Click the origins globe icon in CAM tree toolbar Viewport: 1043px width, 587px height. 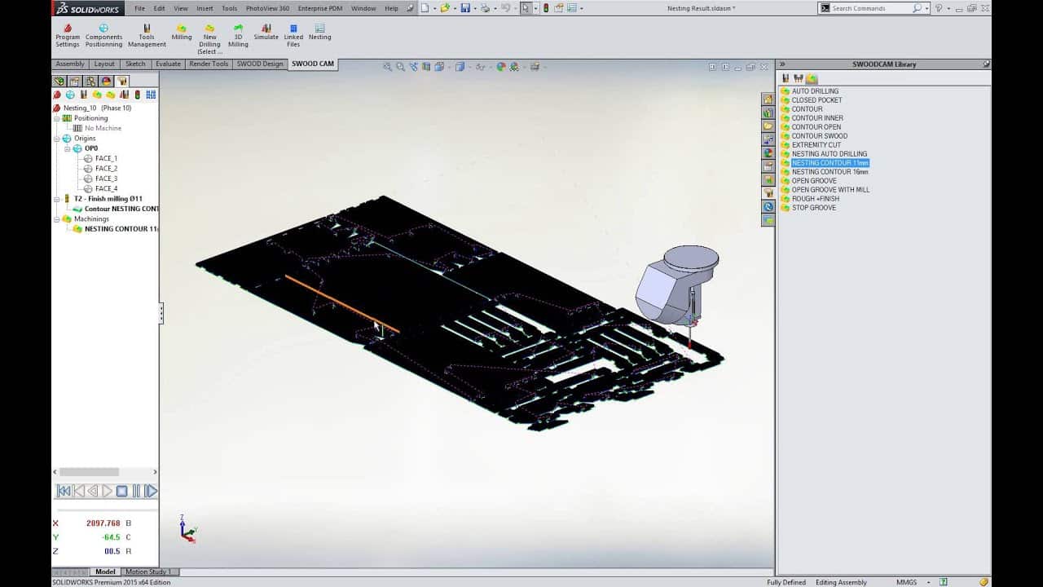pos(70,95)
